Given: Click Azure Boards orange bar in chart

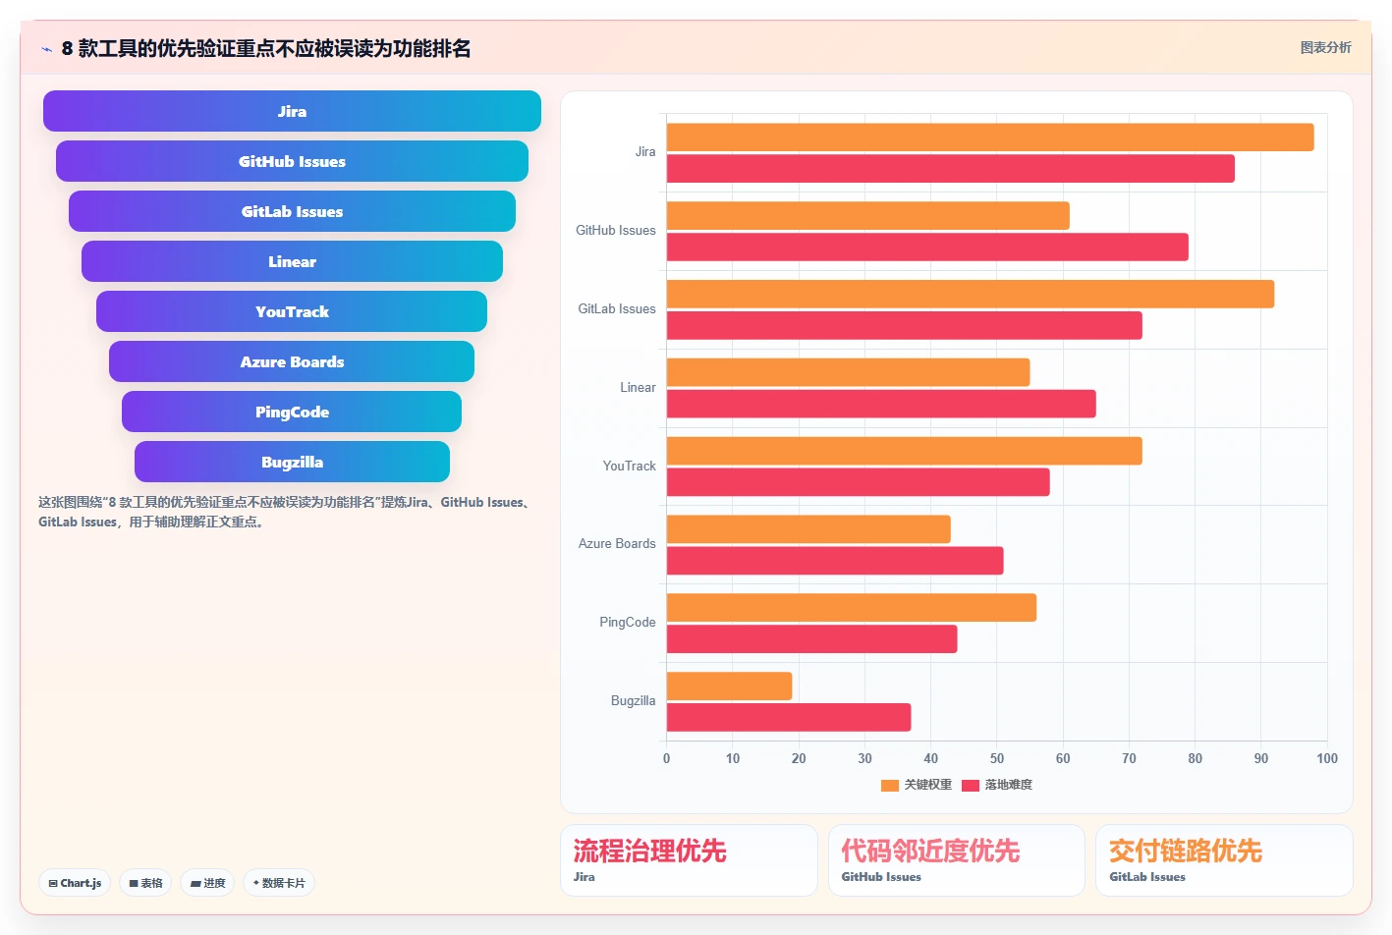Looking at the screenshot, I should [x=808, y=529].
